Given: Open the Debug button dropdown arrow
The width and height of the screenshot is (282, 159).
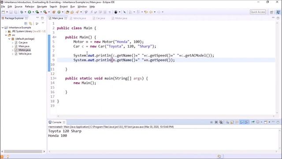Looking at the screenshot, I should (x=25, y=12).
